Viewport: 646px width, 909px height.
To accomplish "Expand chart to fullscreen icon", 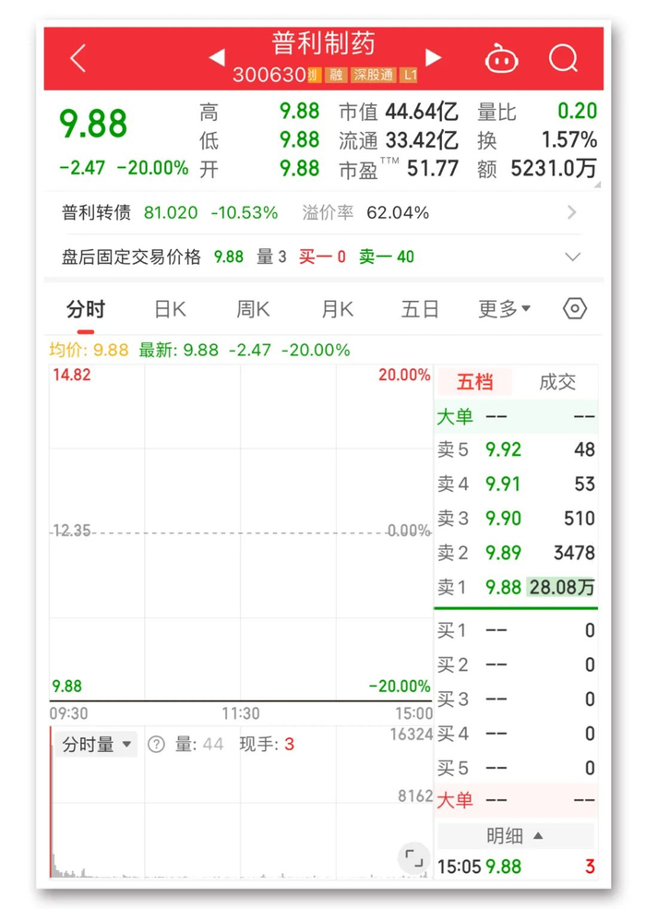I will click(414, 858).
